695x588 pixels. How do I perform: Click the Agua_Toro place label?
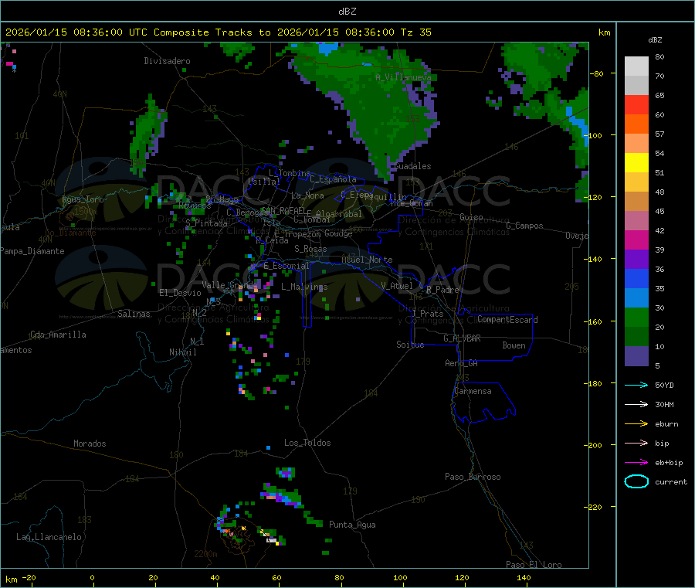(x=83, y=199)
